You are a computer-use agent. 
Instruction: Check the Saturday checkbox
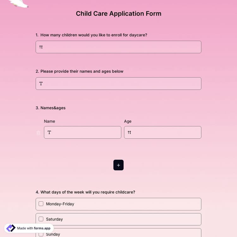(x=41, y=219)
